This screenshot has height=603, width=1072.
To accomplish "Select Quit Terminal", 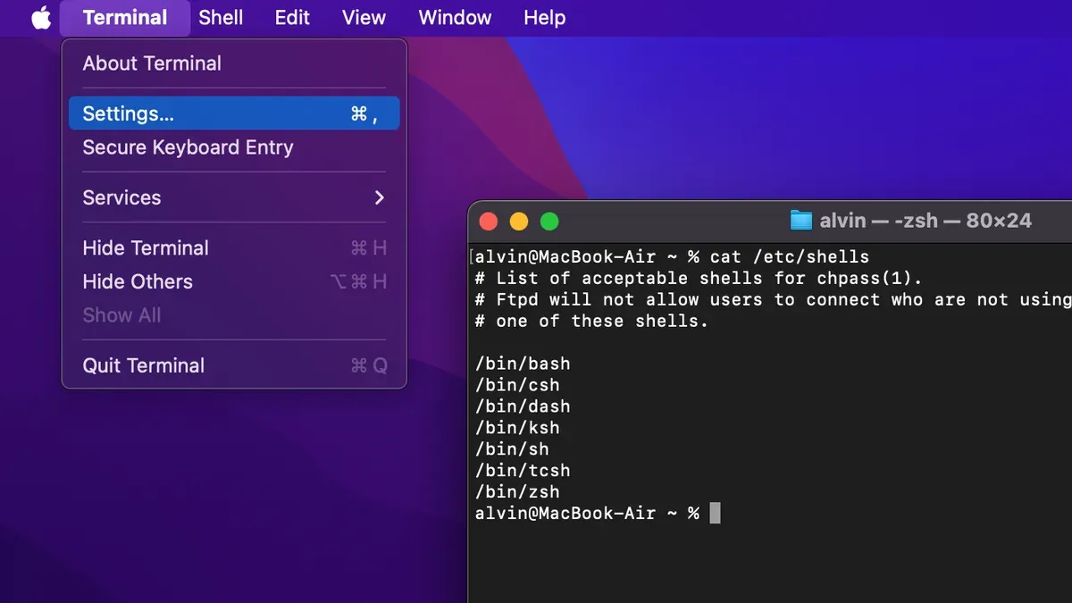I will (x=234, y=365).
